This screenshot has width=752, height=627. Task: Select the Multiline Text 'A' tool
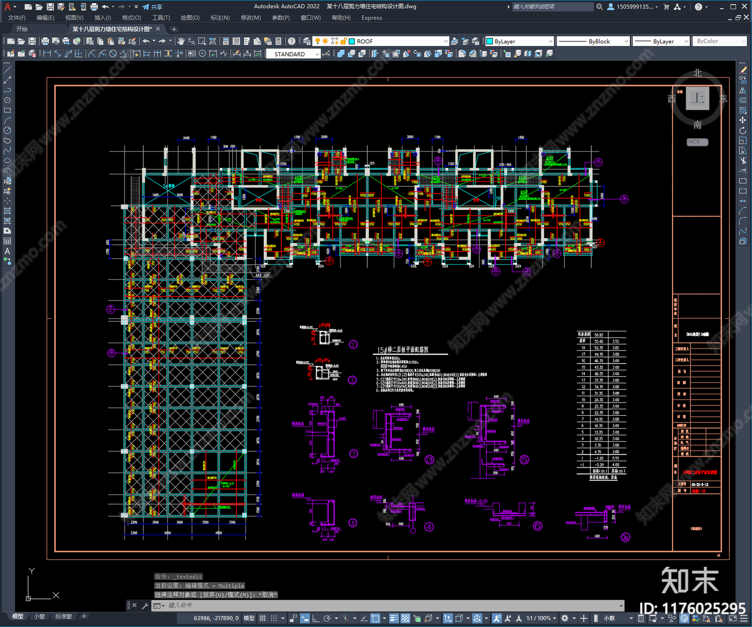7,251
